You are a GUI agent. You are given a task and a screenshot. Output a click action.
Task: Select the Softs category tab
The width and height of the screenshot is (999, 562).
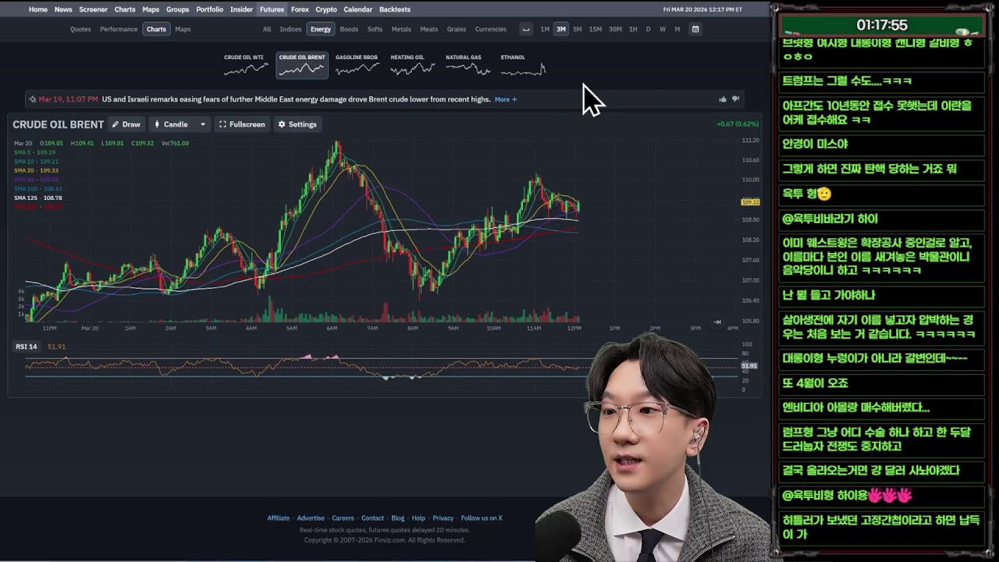375,29
